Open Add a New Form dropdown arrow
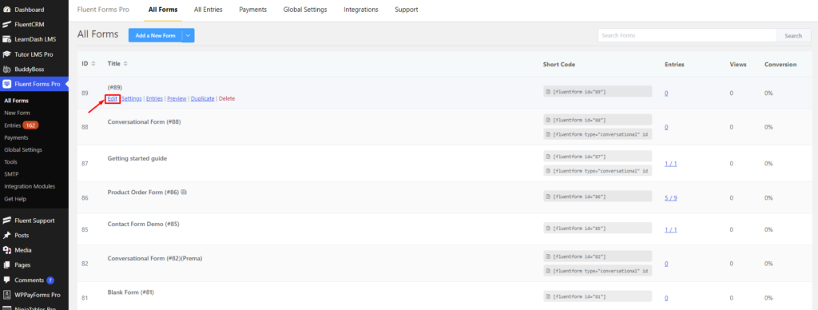Screen dimensions: 818x310 188,35
